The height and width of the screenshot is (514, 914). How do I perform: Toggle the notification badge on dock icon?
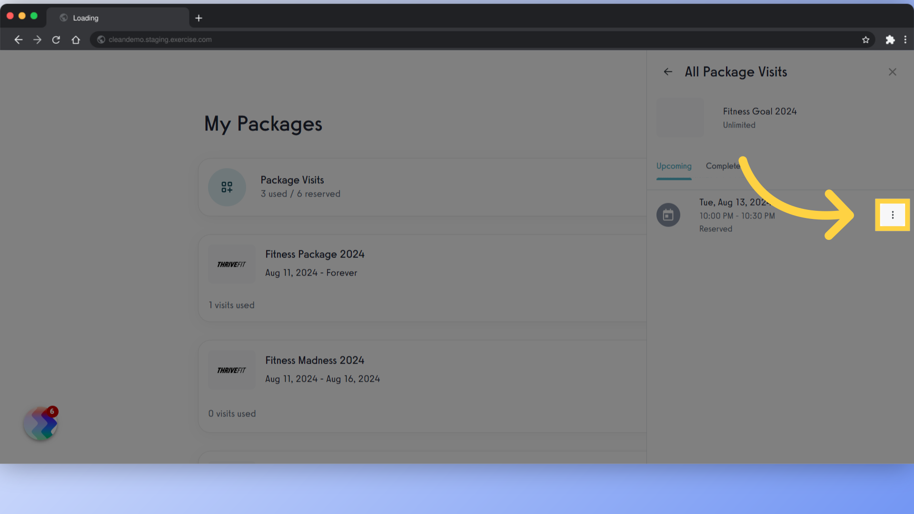pos(52,411)
